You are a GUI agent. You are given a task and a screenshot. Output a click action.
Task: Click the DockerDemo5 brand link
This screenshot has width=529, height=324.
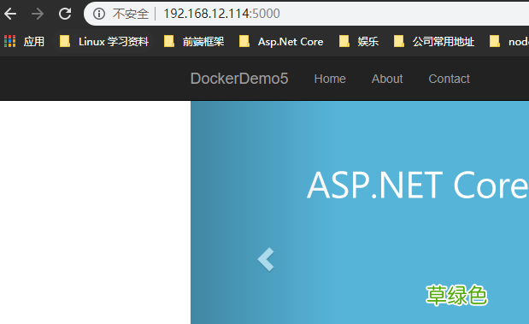[239, 79]
